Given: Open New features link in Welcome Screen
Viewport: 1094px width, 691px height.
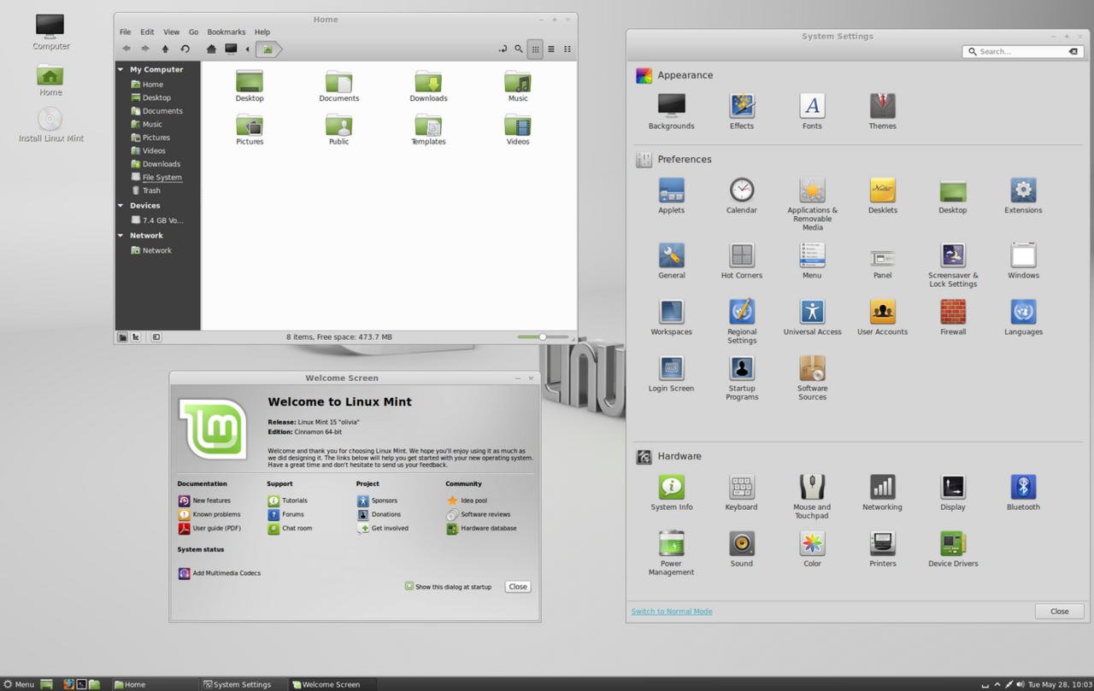Looking at the screenshot, I should pos(204,501).
